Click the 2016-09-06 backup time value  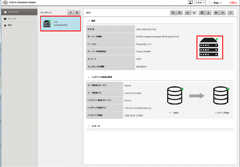134,115
